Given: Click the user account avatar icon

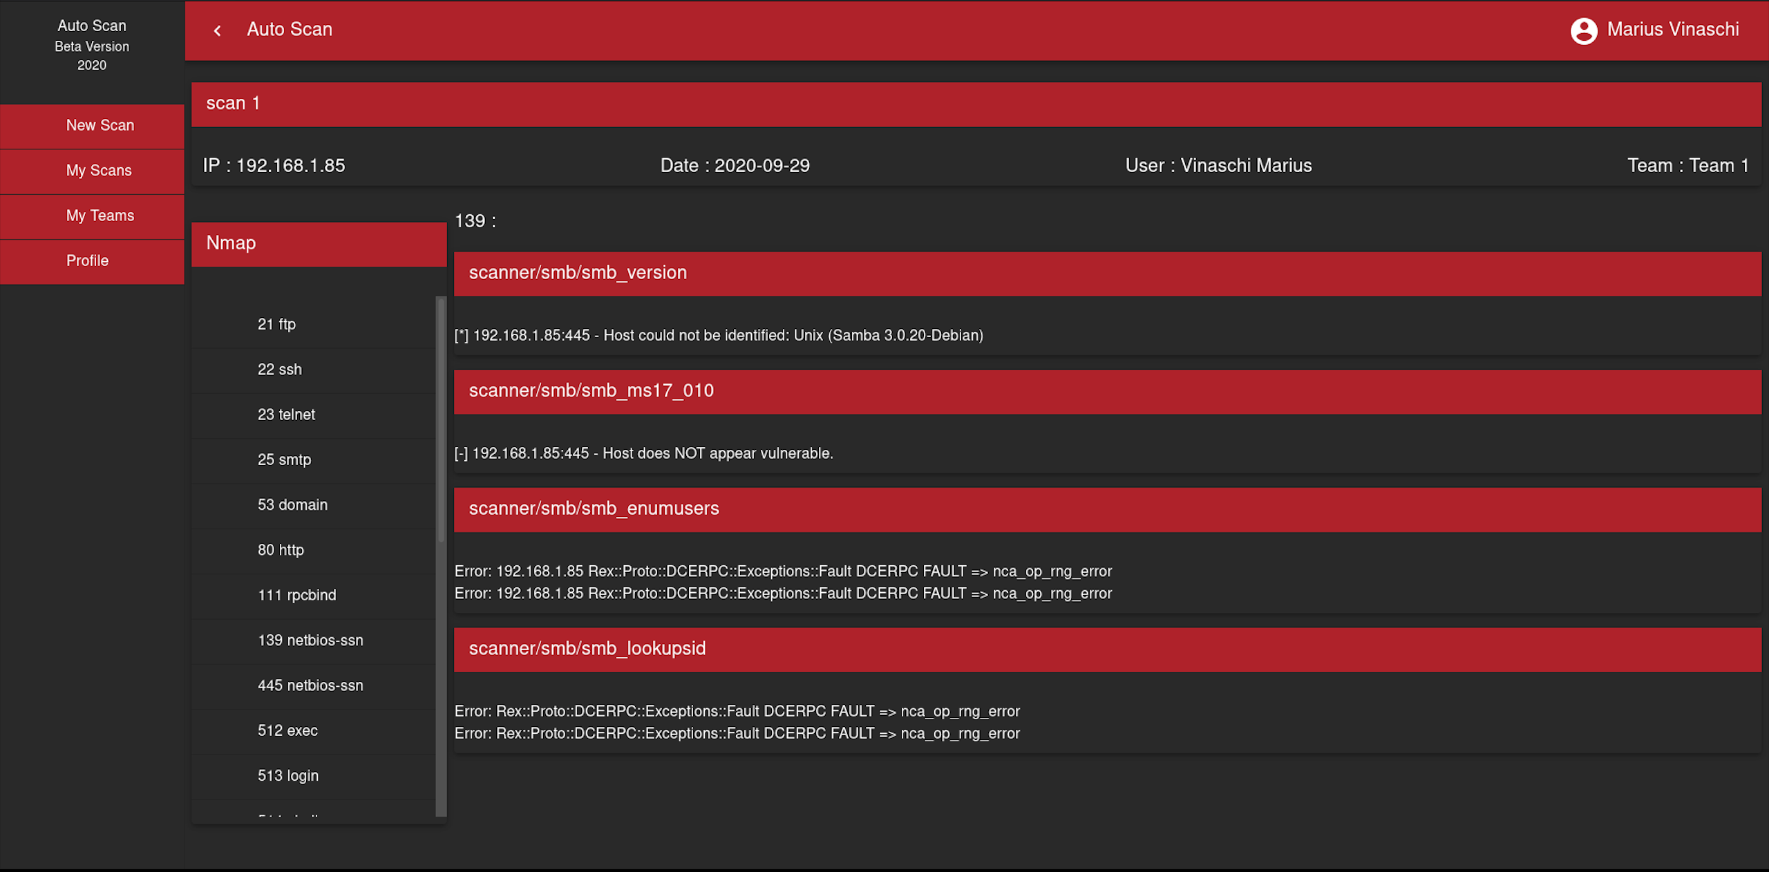Looking at the screenshot, I should coord(1583,30).
